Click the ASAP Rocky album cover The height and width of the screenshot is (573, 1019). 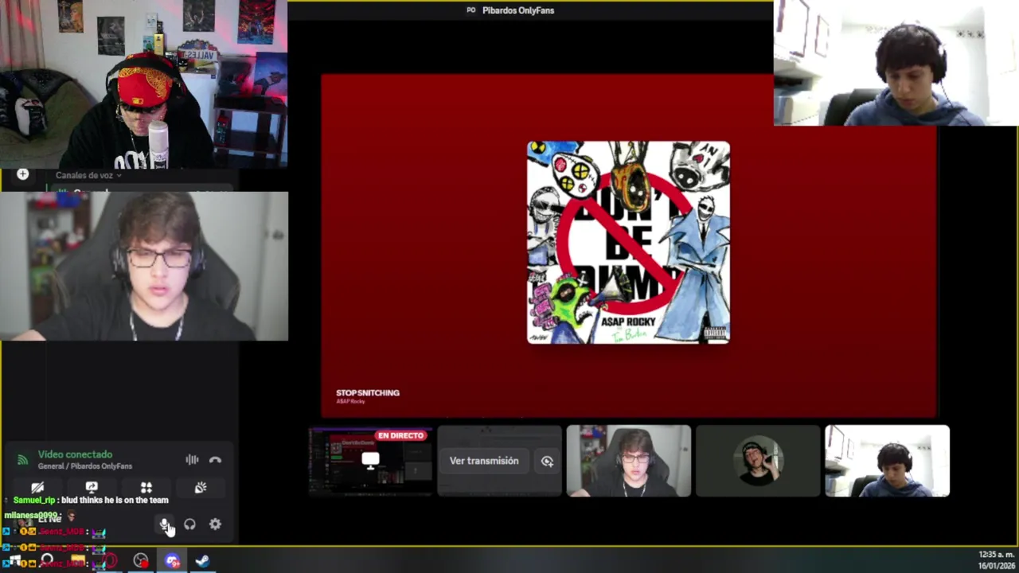pos(628,243)
